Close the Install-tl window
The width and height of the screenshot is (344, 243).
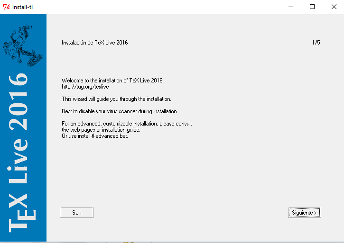(x=334, y=7)
